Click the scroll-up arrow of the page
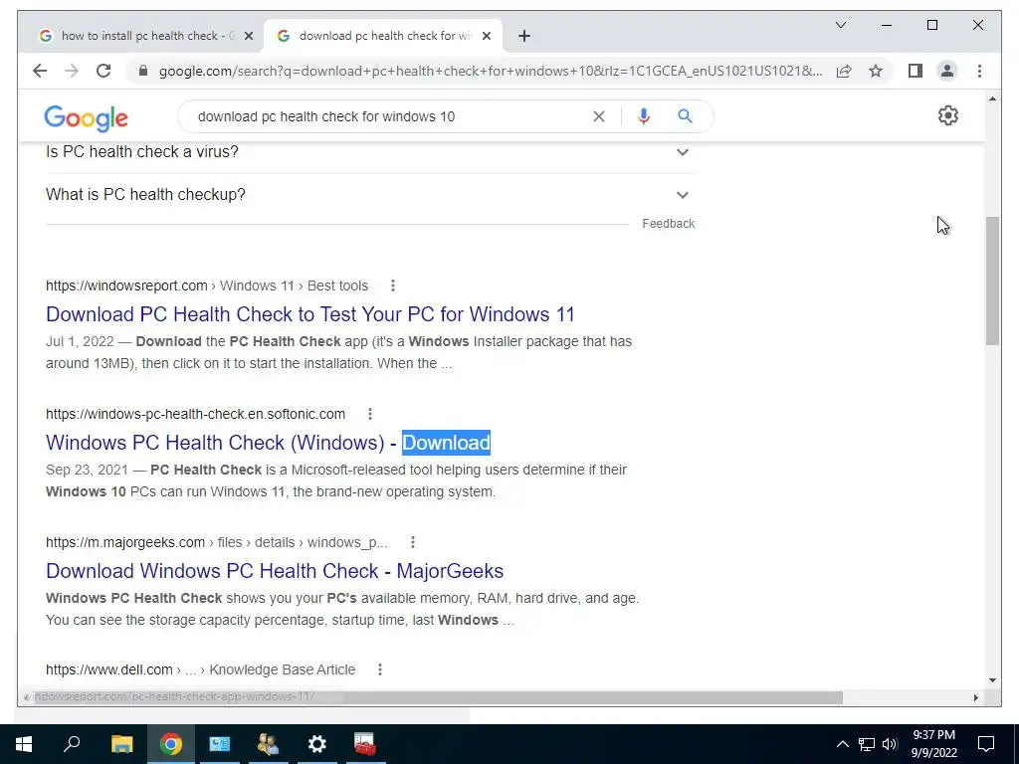 pos(992,98)
